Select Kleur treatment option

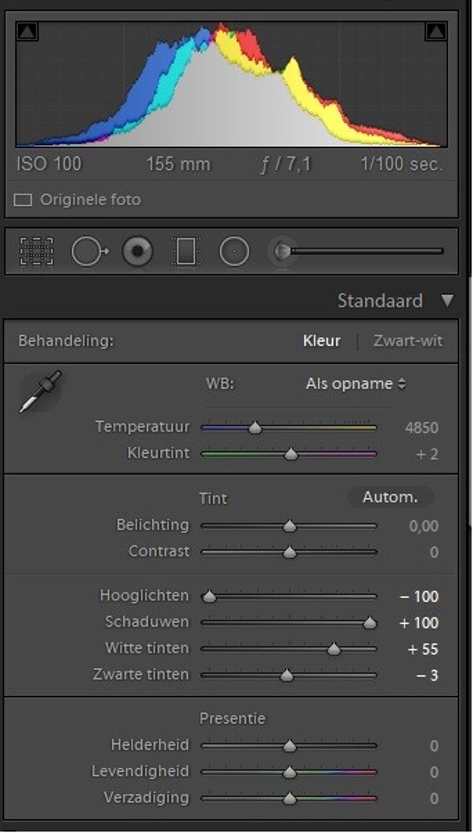point(322,341)
